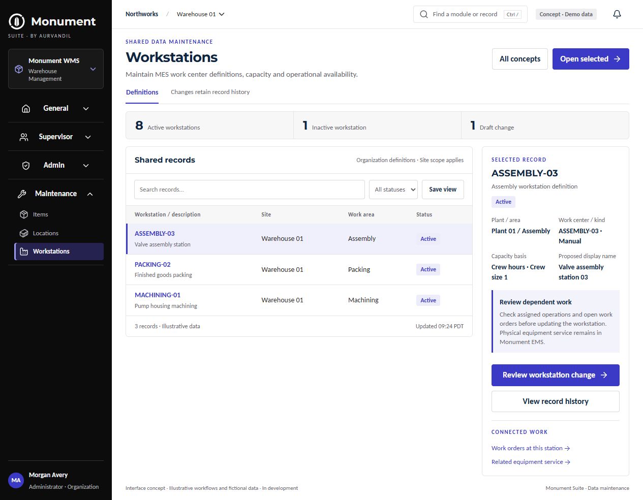Click Morgan Avery user profile name

[48, 475]
